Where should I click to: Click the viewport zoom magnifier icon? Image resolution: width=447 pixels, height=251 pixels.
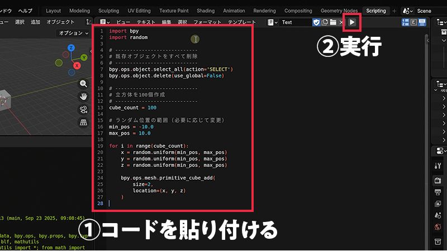pyautogui.click(x=83, y=84)
